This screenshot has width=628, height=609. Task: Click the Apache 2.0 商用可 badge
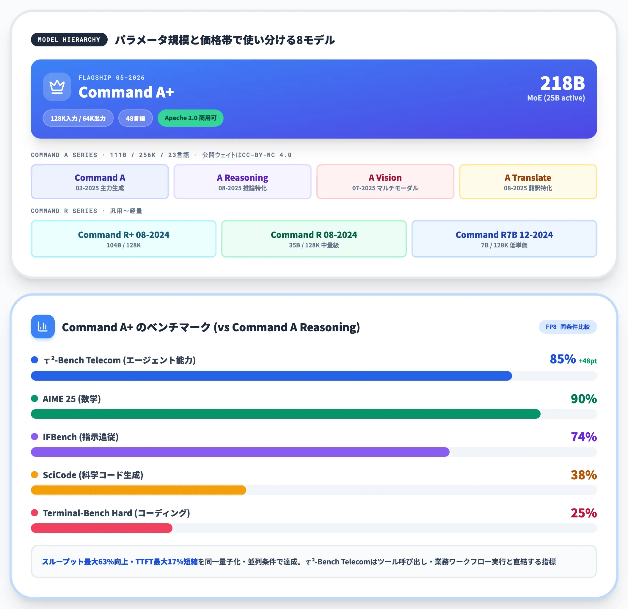[x=191, y=118]
